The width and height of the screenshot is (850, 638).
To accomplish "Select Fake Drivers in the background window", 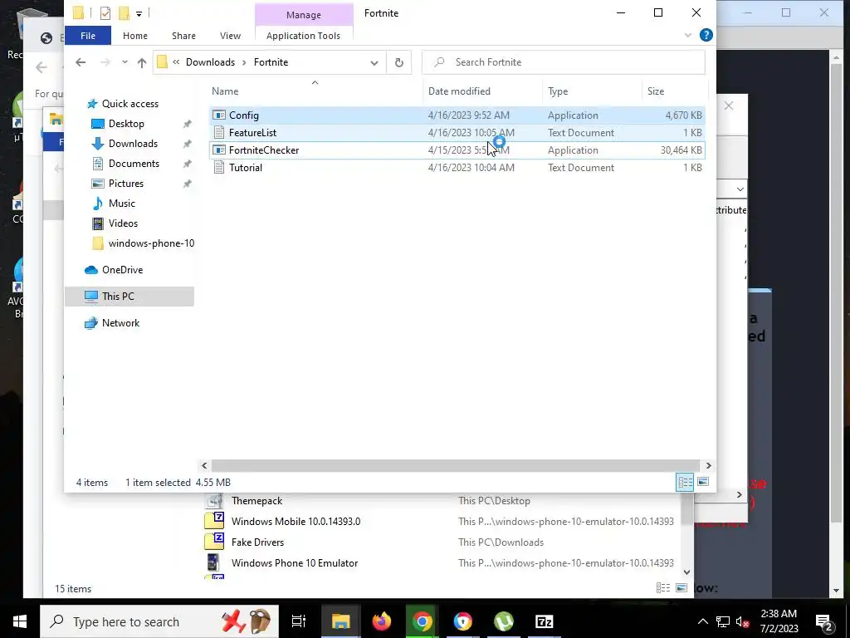I will point(257,542).
